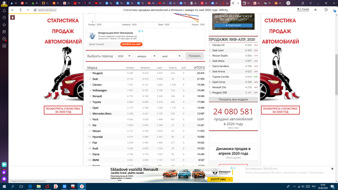Click 'Citroen C3' in the models list

coord(219,45)
